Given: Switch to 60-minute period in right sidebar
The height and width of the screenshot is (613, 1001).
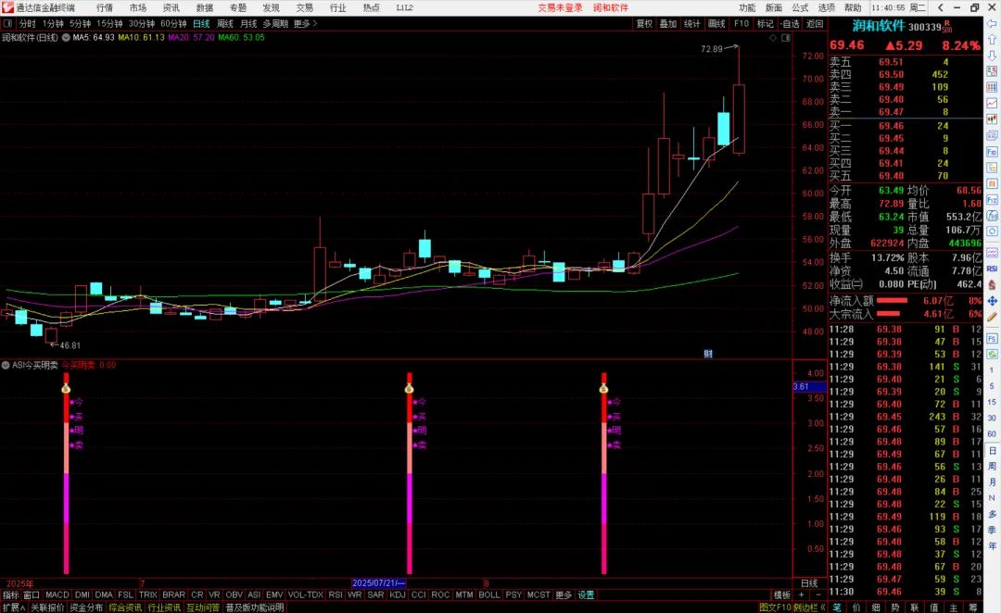Looking at the screenshot, I should click(992, 433).
